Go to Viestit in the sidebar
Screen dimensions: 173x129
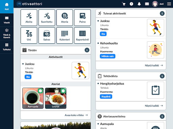pos(7,20)
